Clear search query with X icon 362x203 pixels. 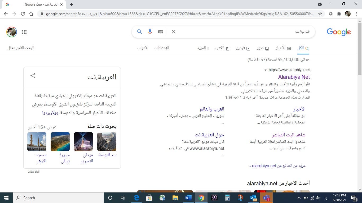pyautogui.click(x=174, y=32)
